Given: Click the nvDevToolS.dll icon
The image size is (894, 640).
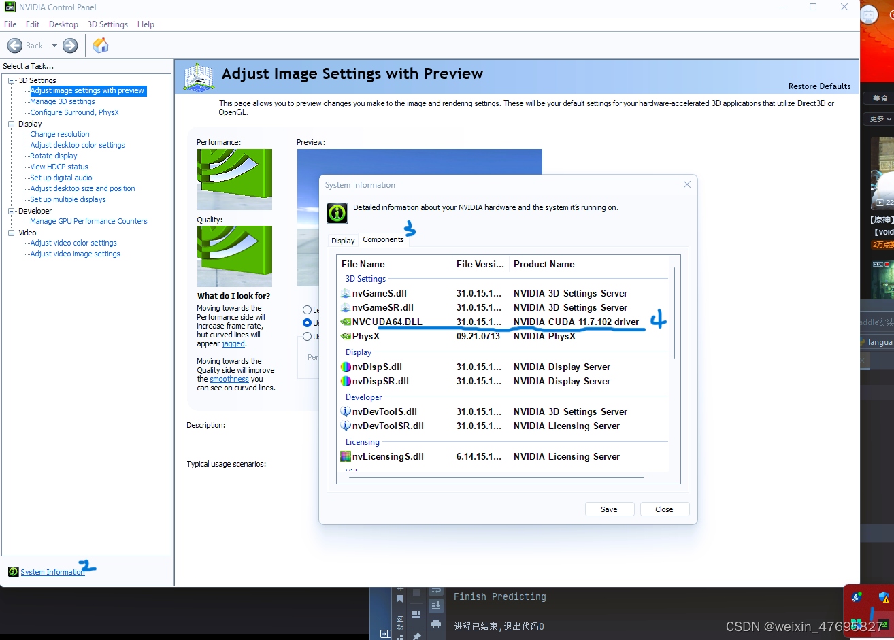Looking at the screenshot, I should [346, 411].
